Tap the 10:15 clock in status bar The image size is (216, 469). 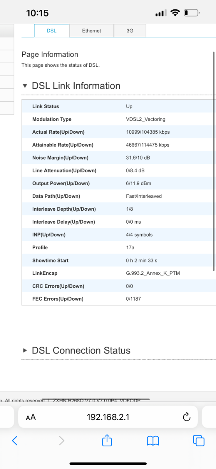click(x=37, y=13)
